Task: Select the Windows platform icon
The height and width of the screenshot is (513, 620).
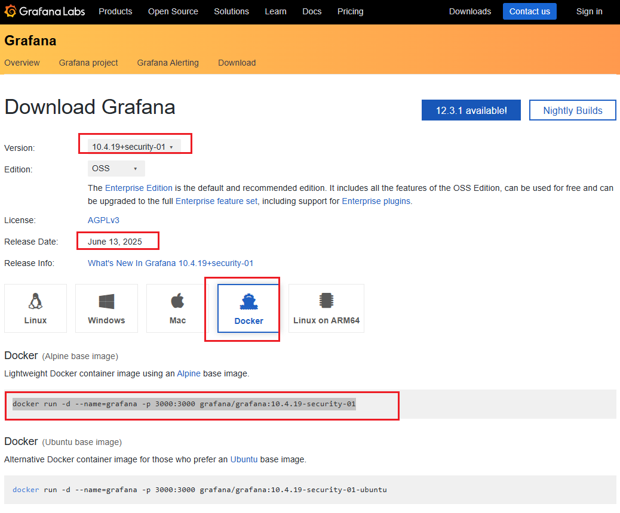Action: 106,302
